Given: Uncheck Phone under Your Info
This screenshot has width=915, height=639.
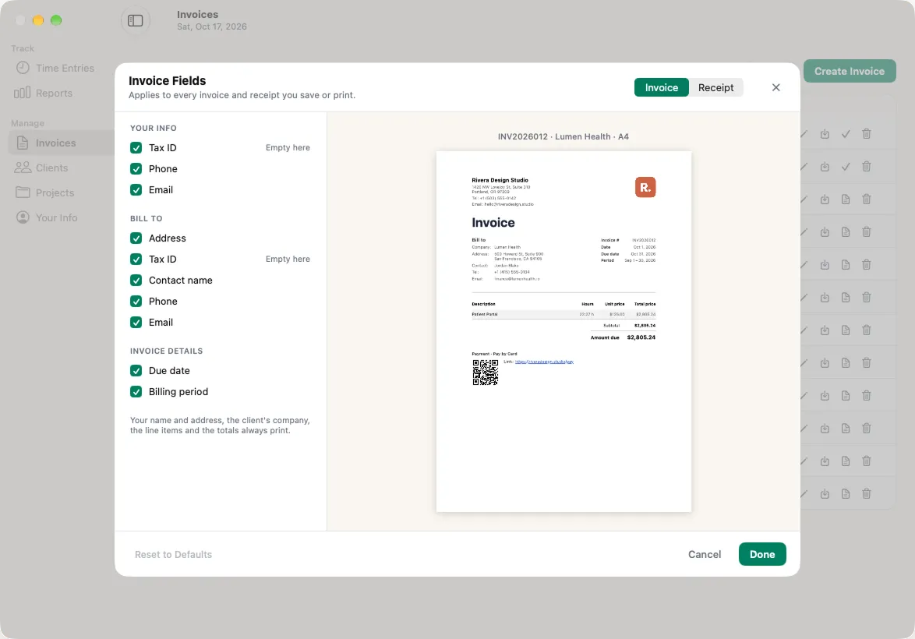Looking at the screenshot, I should coord(136,168).
